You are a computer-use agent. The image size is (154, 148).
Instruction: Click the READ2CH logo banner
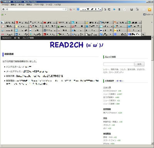(x=77, y=45)
